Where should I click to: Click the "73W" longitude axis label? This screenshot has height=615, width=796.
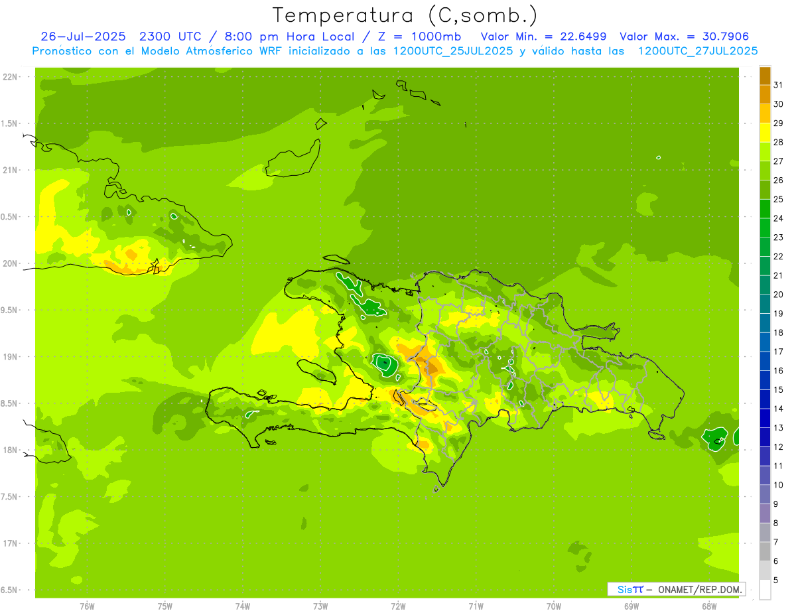click(x=320, y=606)
